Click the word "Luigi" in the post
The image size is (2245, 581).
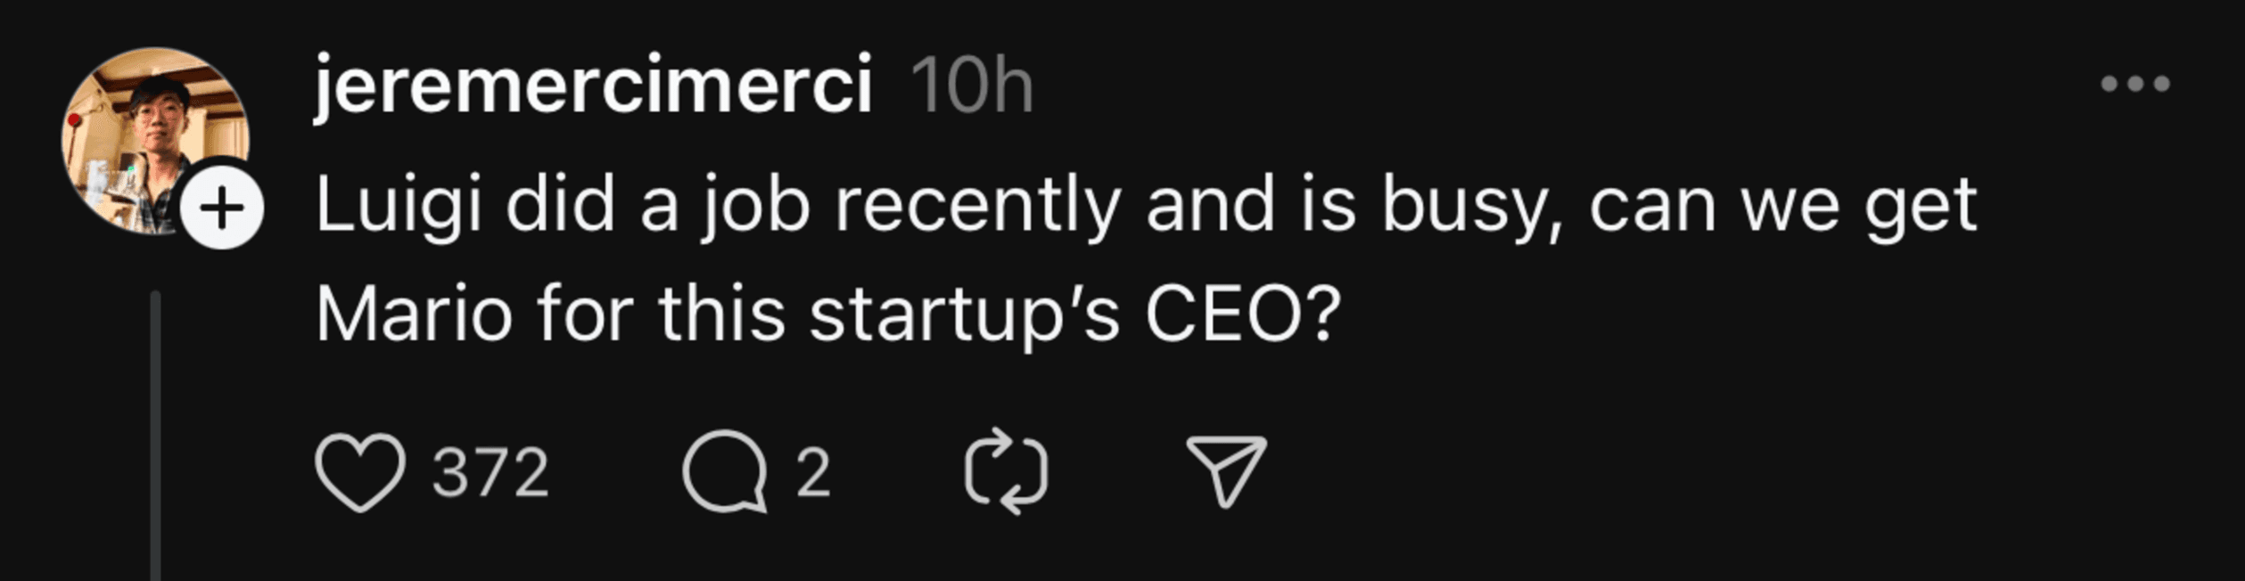399,207
